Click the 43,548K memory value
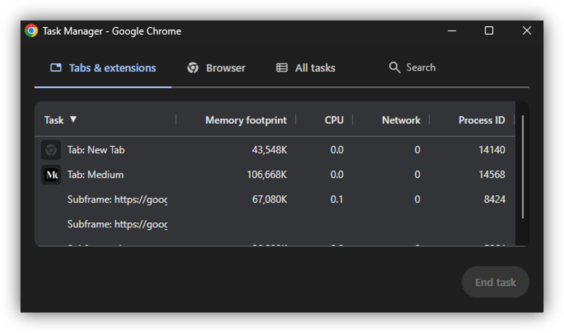 (270, 150)
